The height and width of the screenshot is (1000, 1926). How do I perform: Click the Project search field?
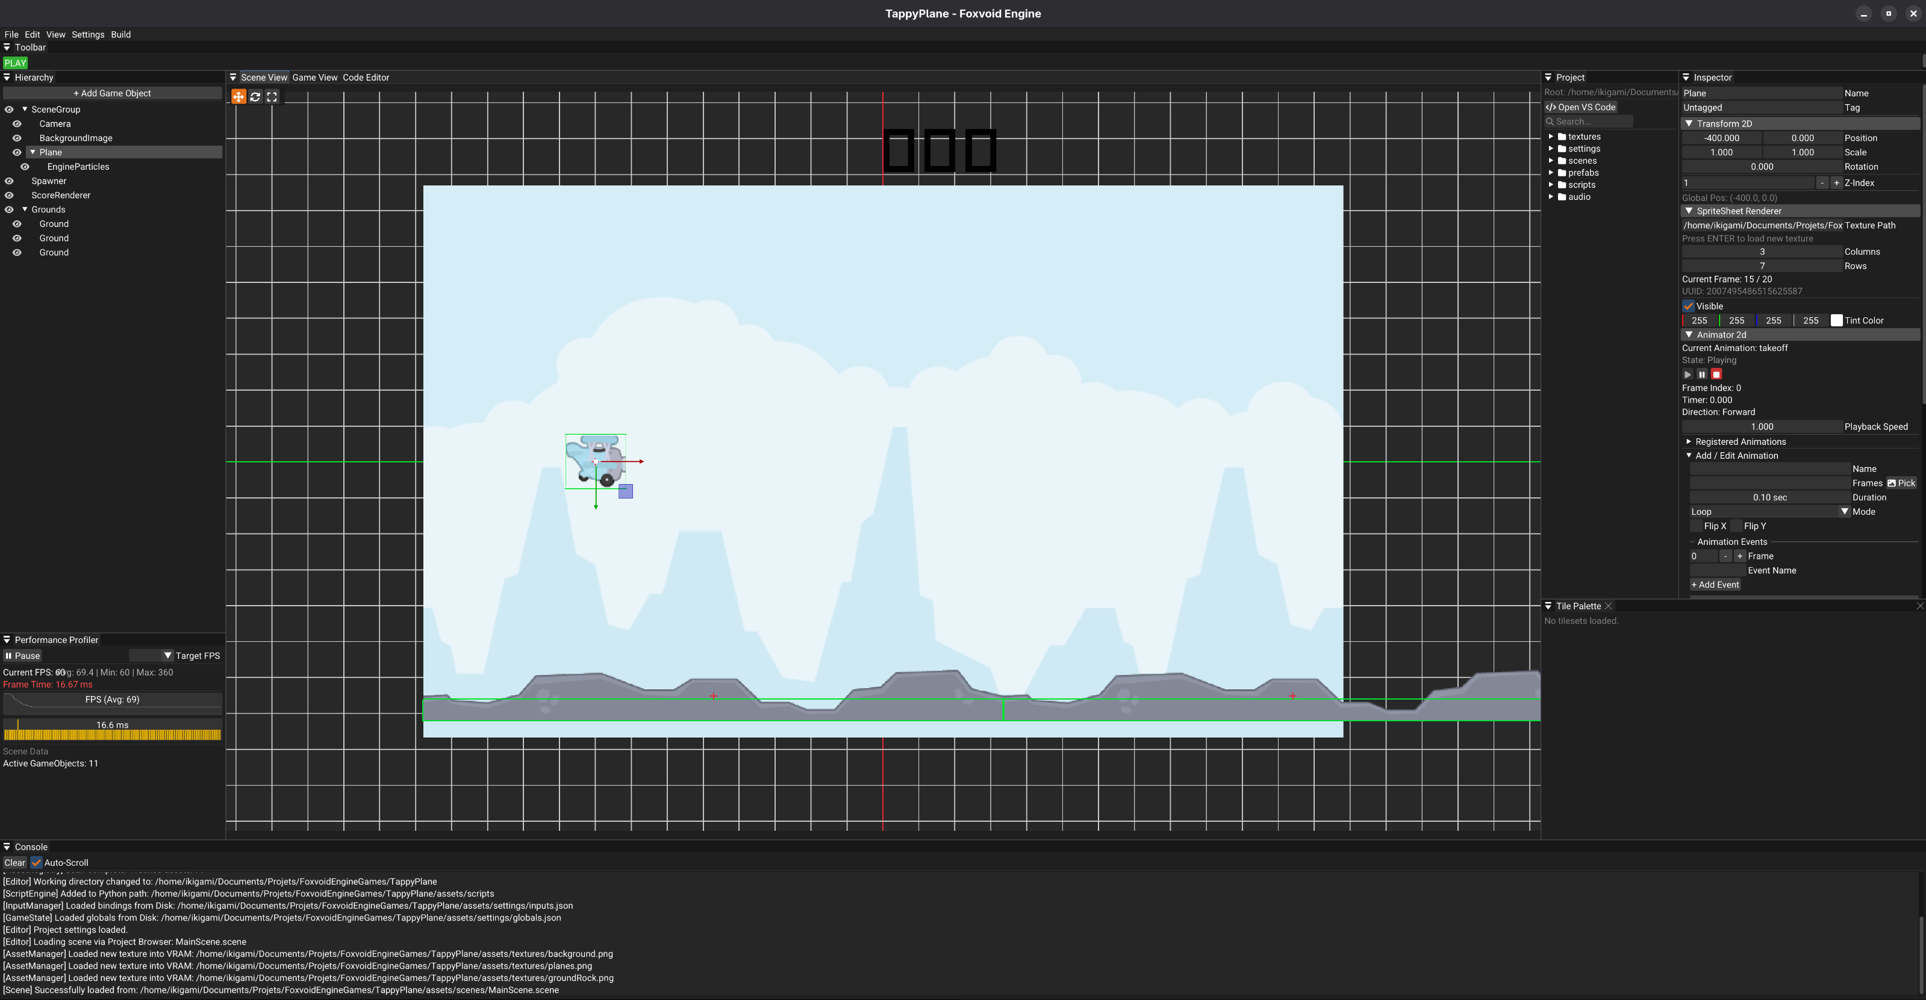(x=1589, y=122)
